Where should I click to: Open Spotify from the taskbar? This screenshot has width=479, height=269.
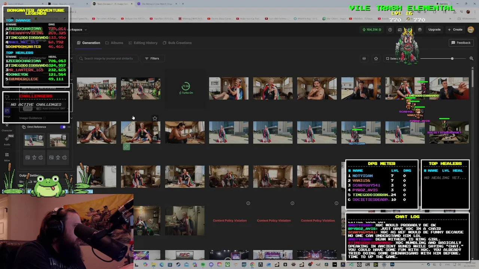(203, 265)
